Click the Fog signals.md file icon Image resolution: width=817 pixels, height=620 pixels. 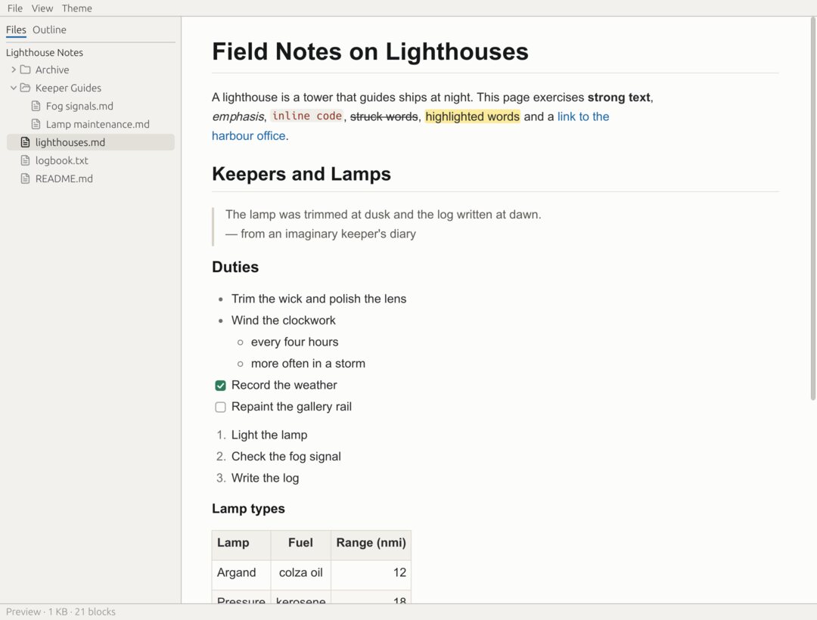[36, 106]
